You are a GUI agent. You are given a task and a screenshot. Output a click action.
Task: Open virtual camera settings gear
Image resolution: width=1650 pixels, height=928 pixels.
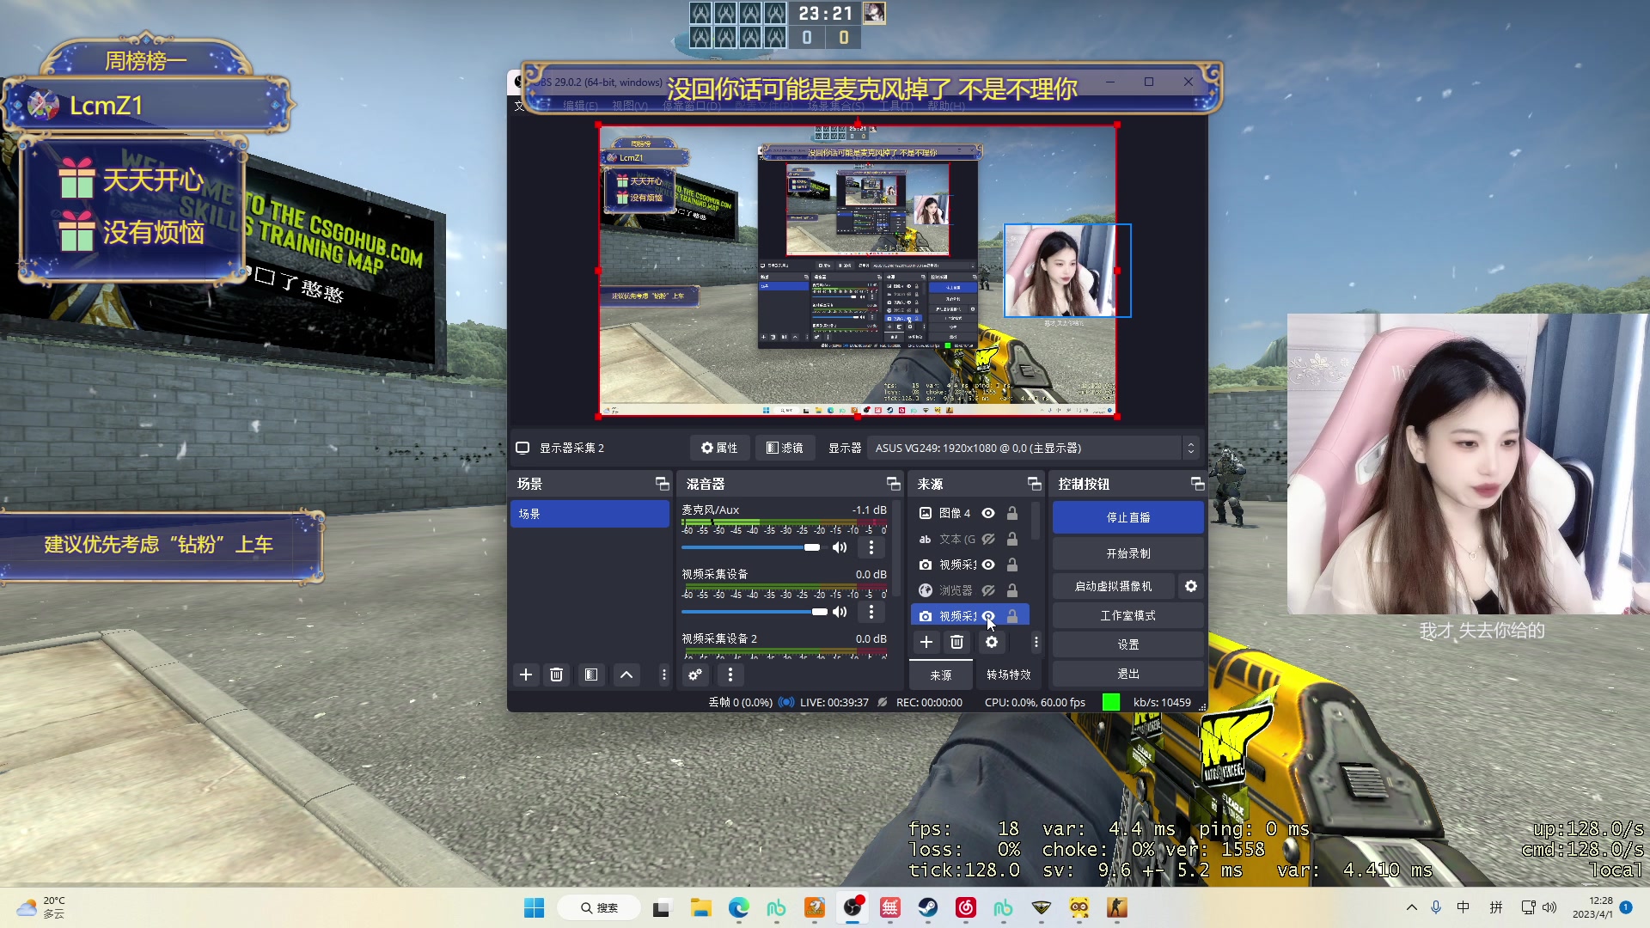pos(1191,586)
